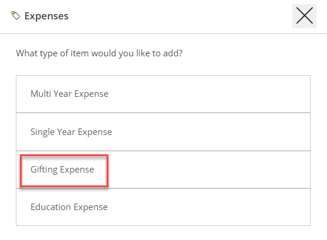This screenshot has width=327, height=240.
Task: Click empty area of Single Year Expense row
Action: click(210, 131)
